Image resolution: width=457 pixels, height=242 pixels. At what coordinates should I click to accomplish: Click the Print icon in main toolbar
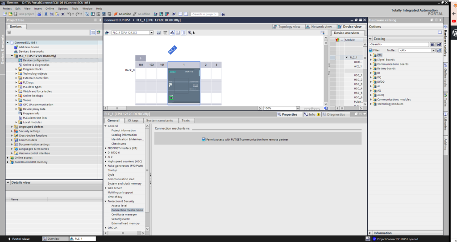tap(39, 14)
